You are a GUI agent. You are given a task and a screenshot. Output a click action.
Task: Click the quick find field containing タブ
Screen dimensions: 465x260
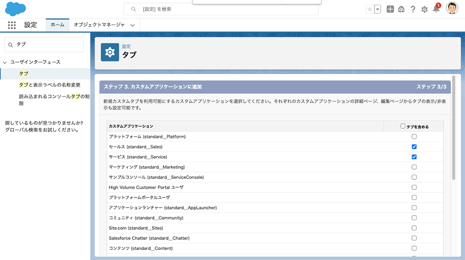(x=44, y=44)
